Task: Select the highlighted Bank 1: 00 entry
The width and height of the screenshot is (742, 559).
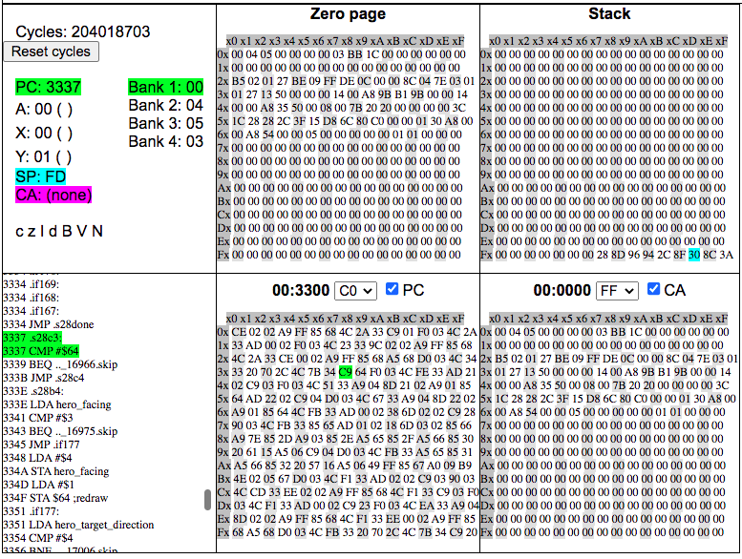Action: click(x=165, y=87)
